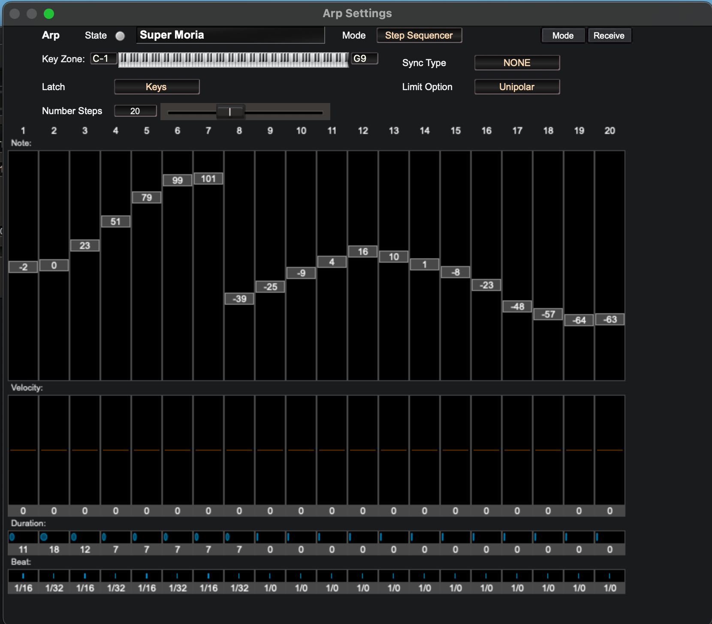Select the step 8 note handle showing -39
The width and height of the screenshot is (712, 624).
[x=239, y=299]
